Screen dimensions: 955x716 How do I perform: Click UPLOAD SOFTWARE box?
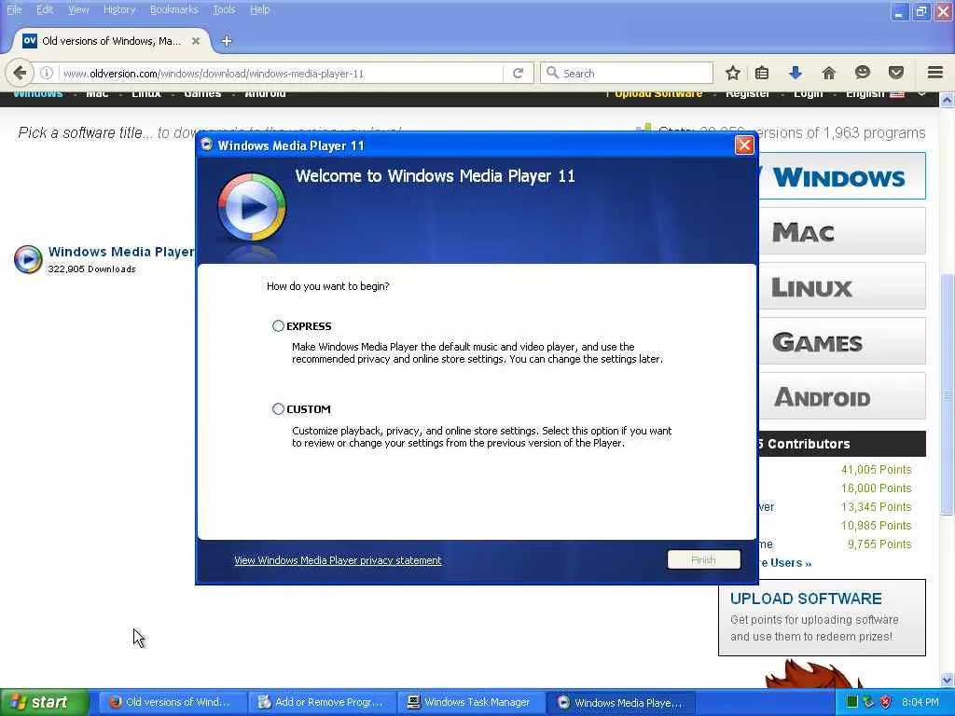pyautogui.click(x=822, y=617)
